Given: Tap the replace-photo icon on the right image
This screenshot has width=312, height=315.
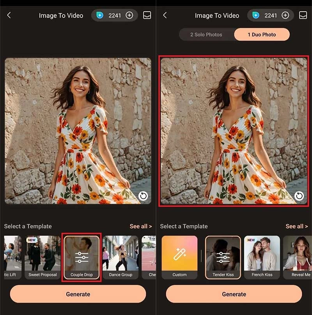Looking at the screenshot, I should 299,196.
